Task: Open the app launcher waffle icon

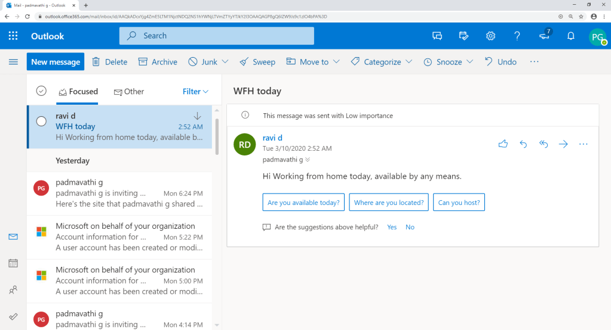Action: pyautogui.click(x=13, y=36)
